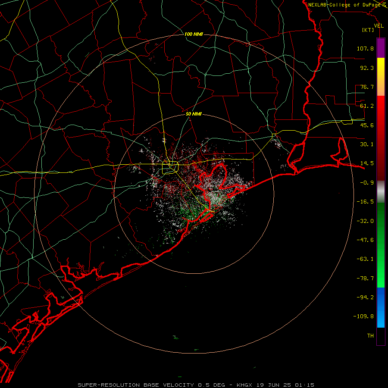Click the -94.2 velocity scale value
This screenshot has height=388, width=388.
[x=365, y=297]
